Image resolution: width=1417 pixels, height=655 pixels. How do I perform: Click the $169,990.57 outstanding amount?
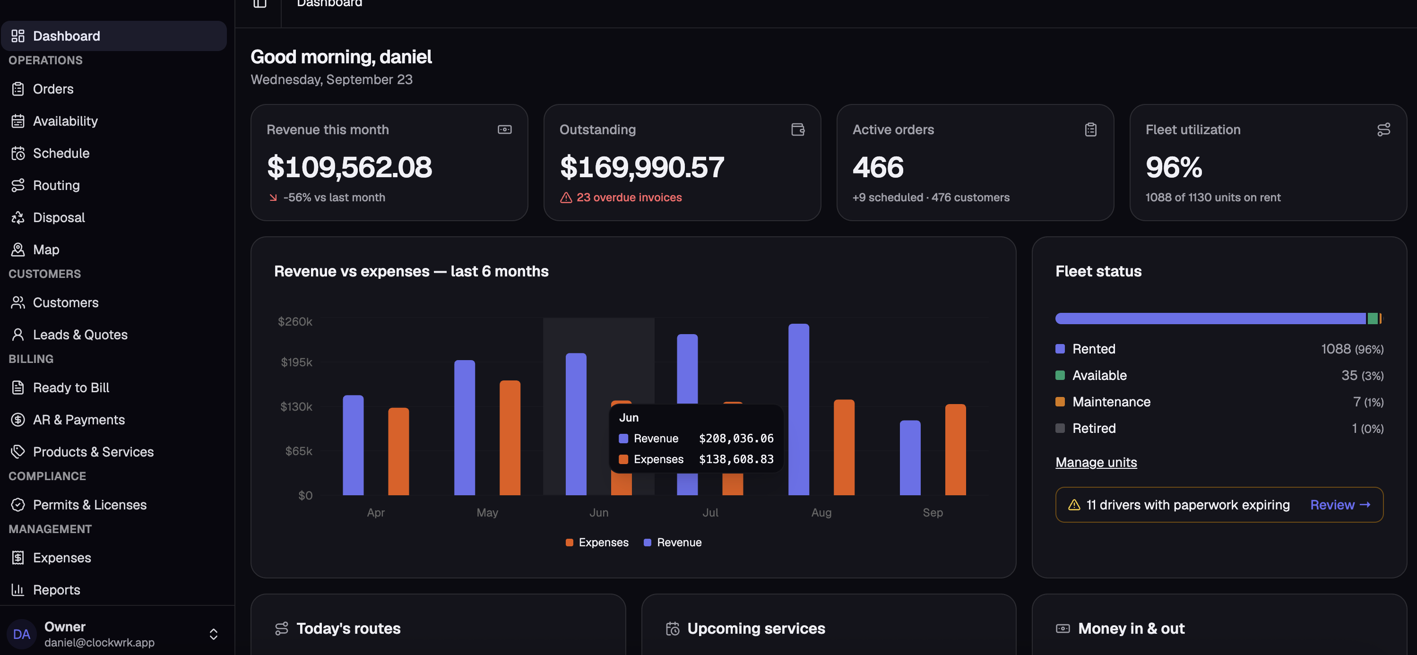tap(642, 167)
